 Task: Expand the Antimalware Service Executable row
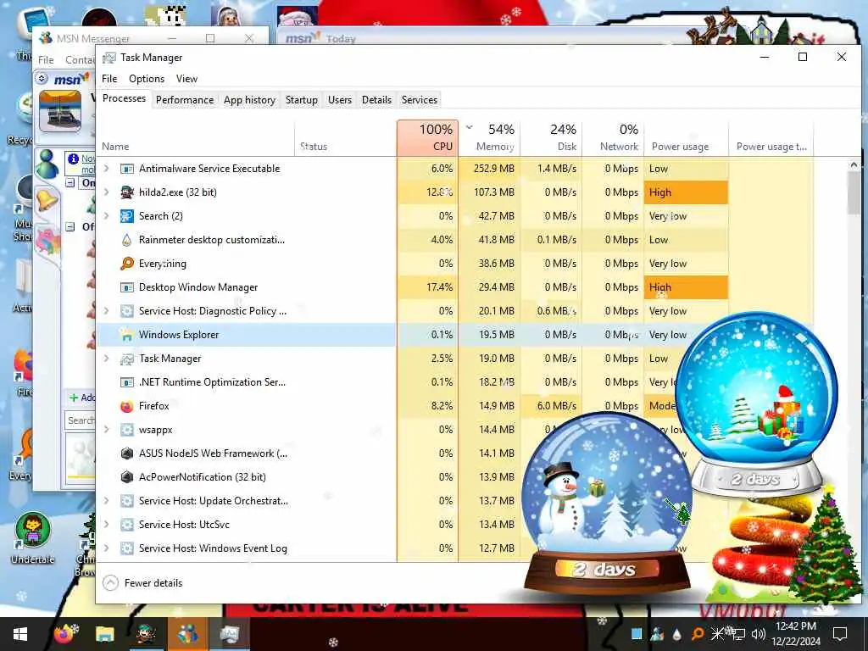pos(106,169)
